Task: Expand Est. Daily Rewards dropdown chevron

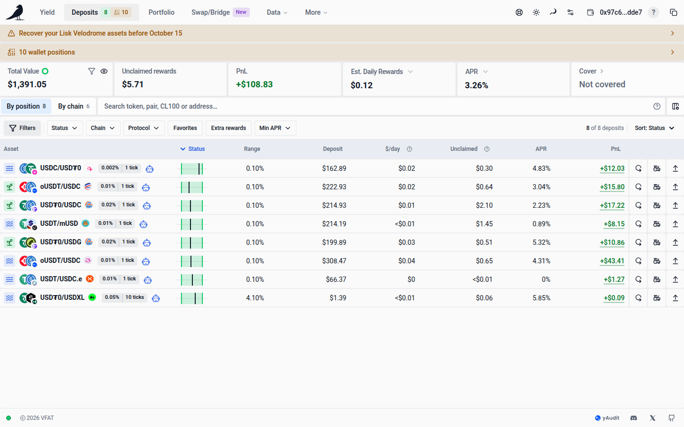Action: pyautogui.click(x=410, y=72)
